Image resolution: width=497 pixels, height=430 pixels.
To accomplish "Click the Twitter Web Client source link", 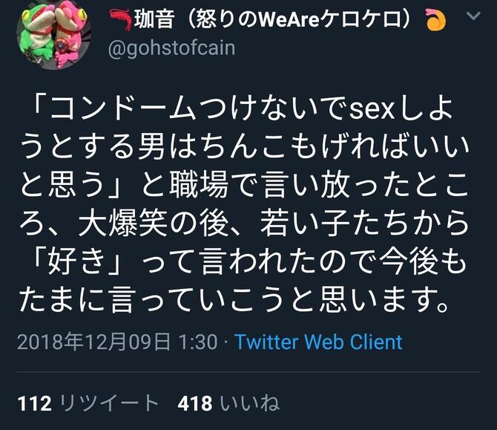I will pos(318,342).
